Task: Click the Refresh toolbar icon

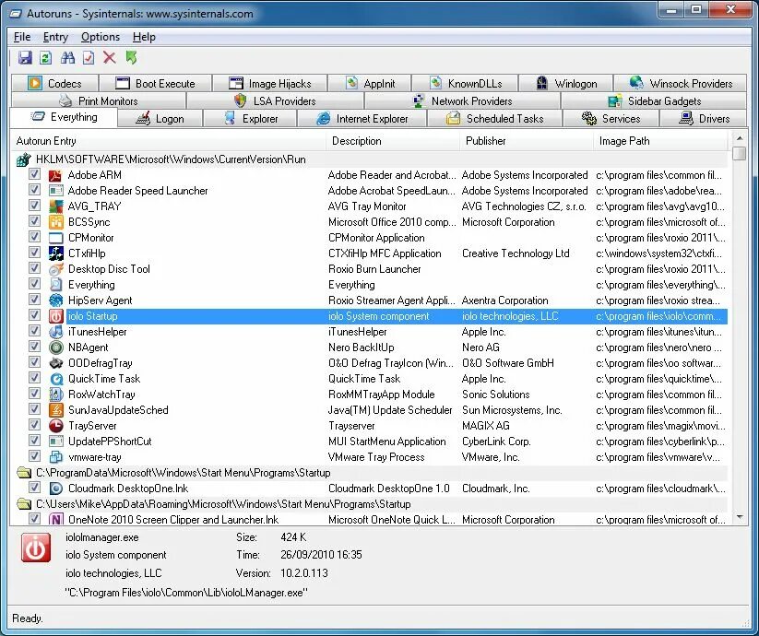Action: [x=44, y=57]
